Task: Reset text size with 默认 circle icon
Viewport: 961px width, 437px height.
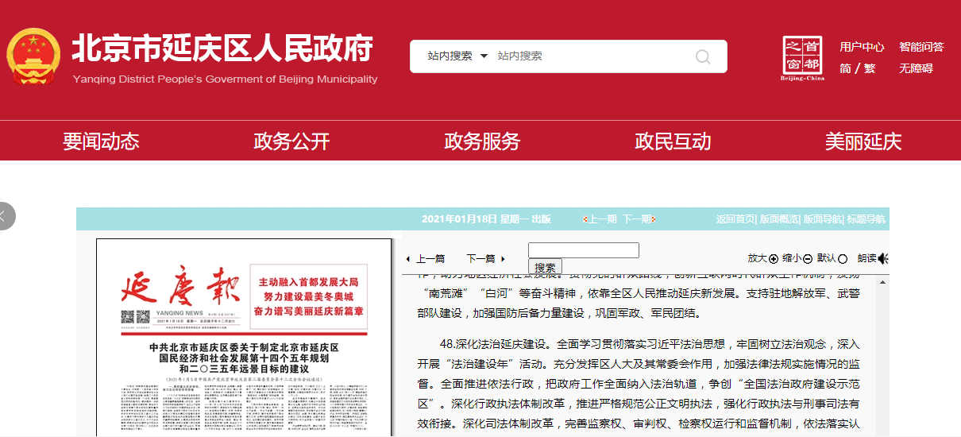Action: [x=843, y=258]
